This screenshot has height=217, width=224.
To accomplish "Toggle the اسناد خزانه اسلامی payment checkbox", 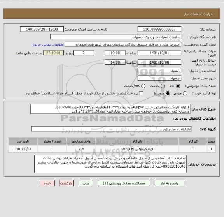I will click(141, 94).
